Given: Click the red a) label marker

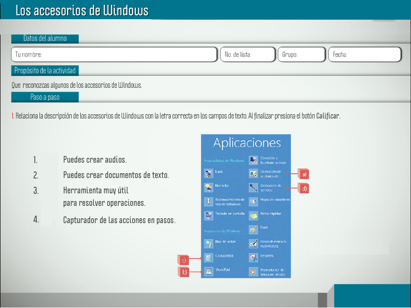Looking at the screenshot, I should pyautogui.click(x=303, y=174).
